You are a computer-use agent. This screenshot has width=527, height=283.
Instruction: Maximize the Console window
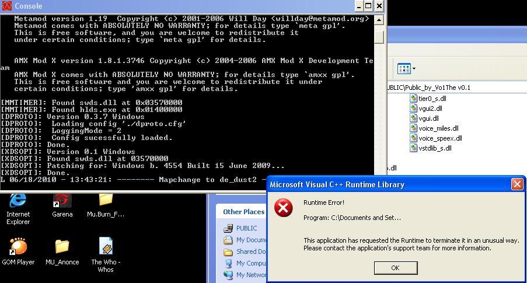pyautogui.click(x=368, y=6)
